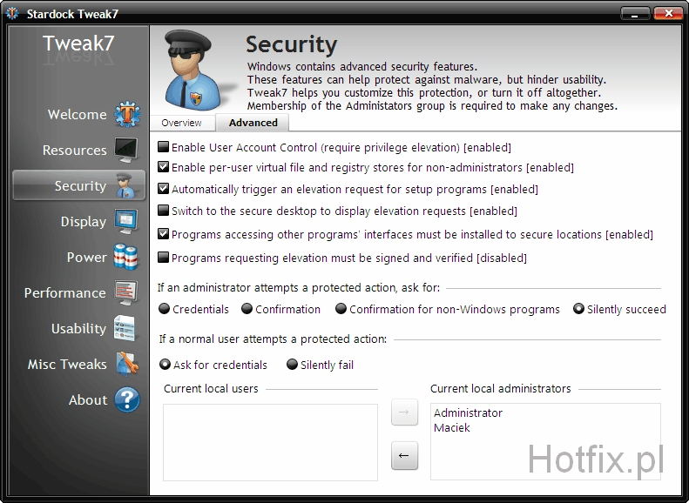
Task: Choose Confirmation for non-Windows programs
Action: (x=341, y=309)
